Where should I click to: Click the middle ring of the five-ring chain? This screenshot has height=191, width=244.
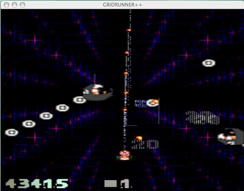coord(46,116)
